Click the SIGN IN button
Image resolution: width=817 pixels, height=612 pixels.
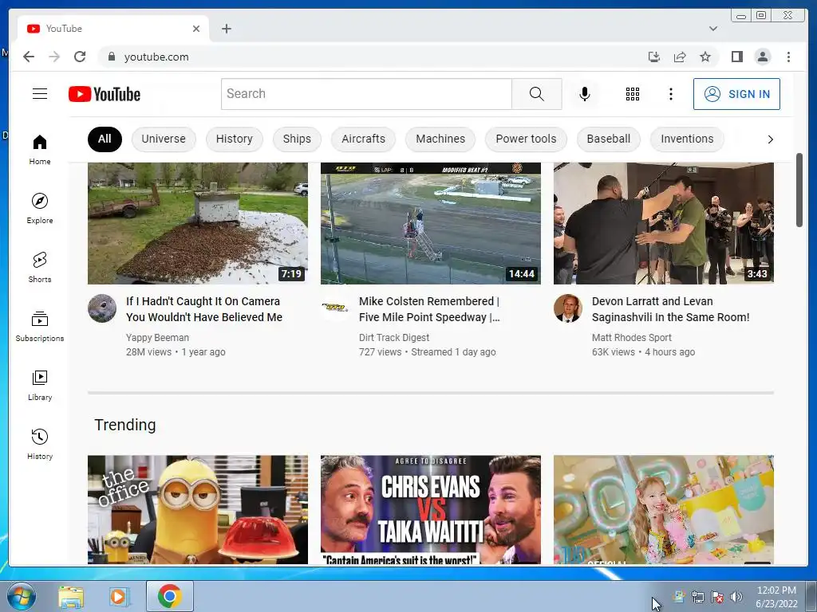(x=736, y=94)
